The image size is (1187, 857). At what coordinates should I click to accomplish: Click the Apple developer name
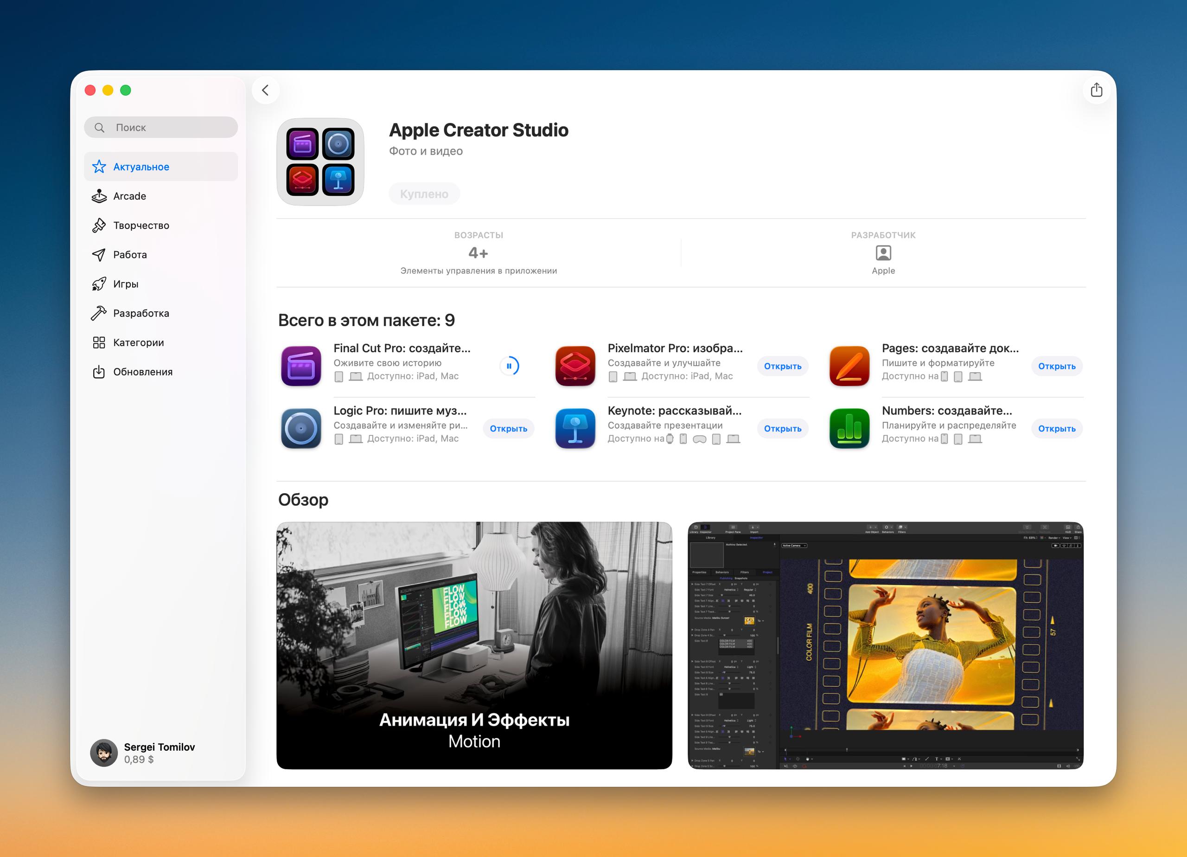point(883,271)
